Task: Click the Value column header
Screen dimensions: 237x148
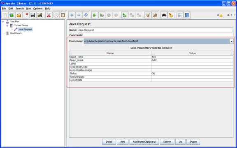Action: [x=192, y=53]
